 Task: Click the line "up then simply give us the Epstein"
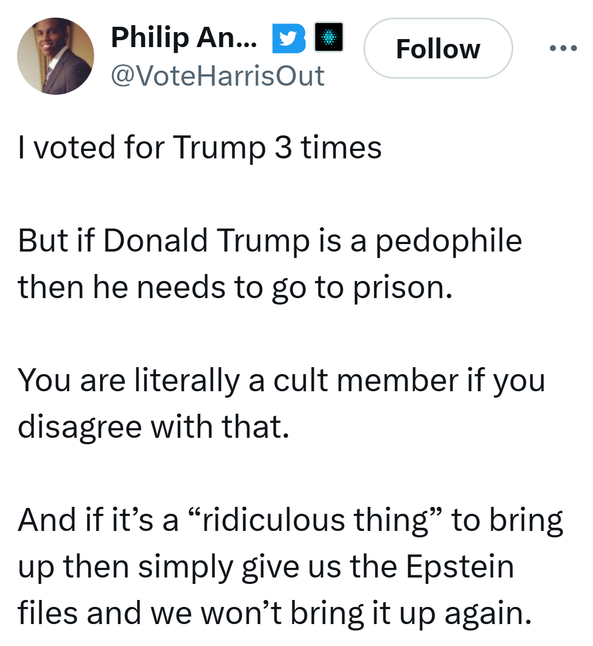[x=266, y=567]
